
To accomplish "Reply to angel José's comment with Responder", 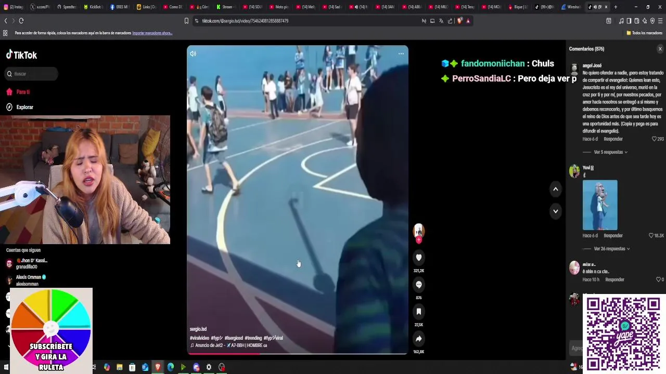I will (x=613, y=139).
